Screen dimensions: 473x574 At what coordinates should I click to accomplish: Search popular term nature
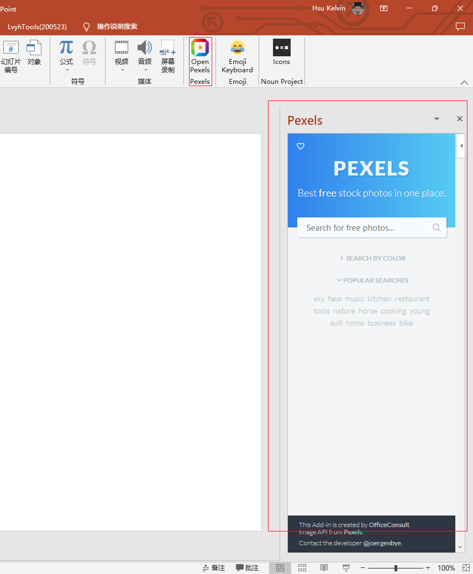click(344, 311)
